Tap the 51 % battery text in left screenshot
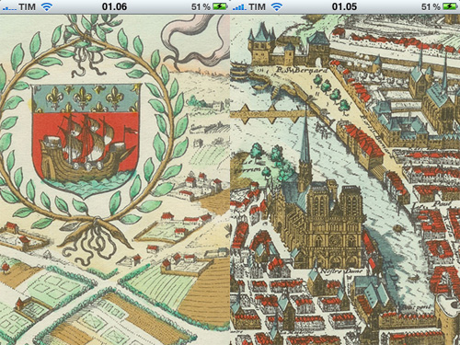This screenshot has height=345, width=460. (201, 6)
